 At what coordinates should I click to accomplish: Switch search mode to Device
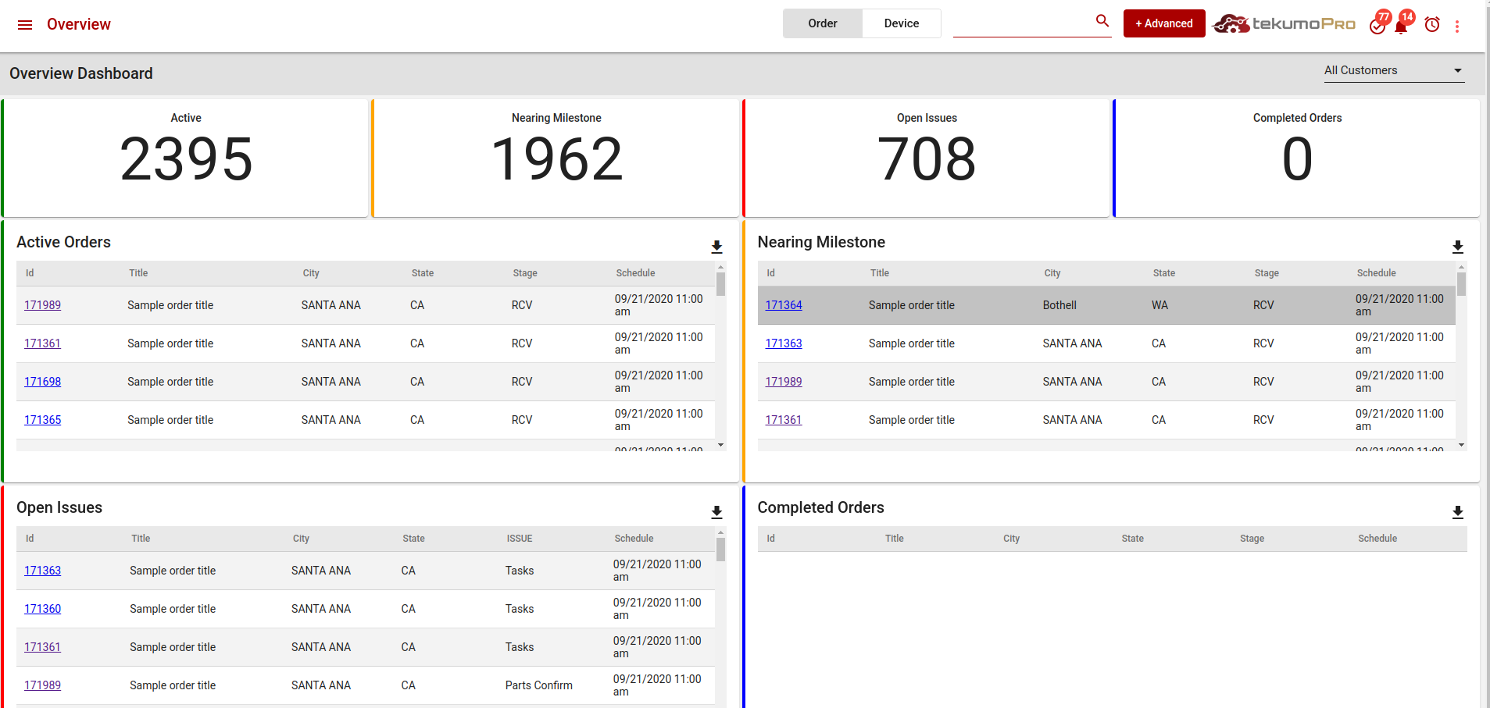pyautogui.click(x=901, y=23)
